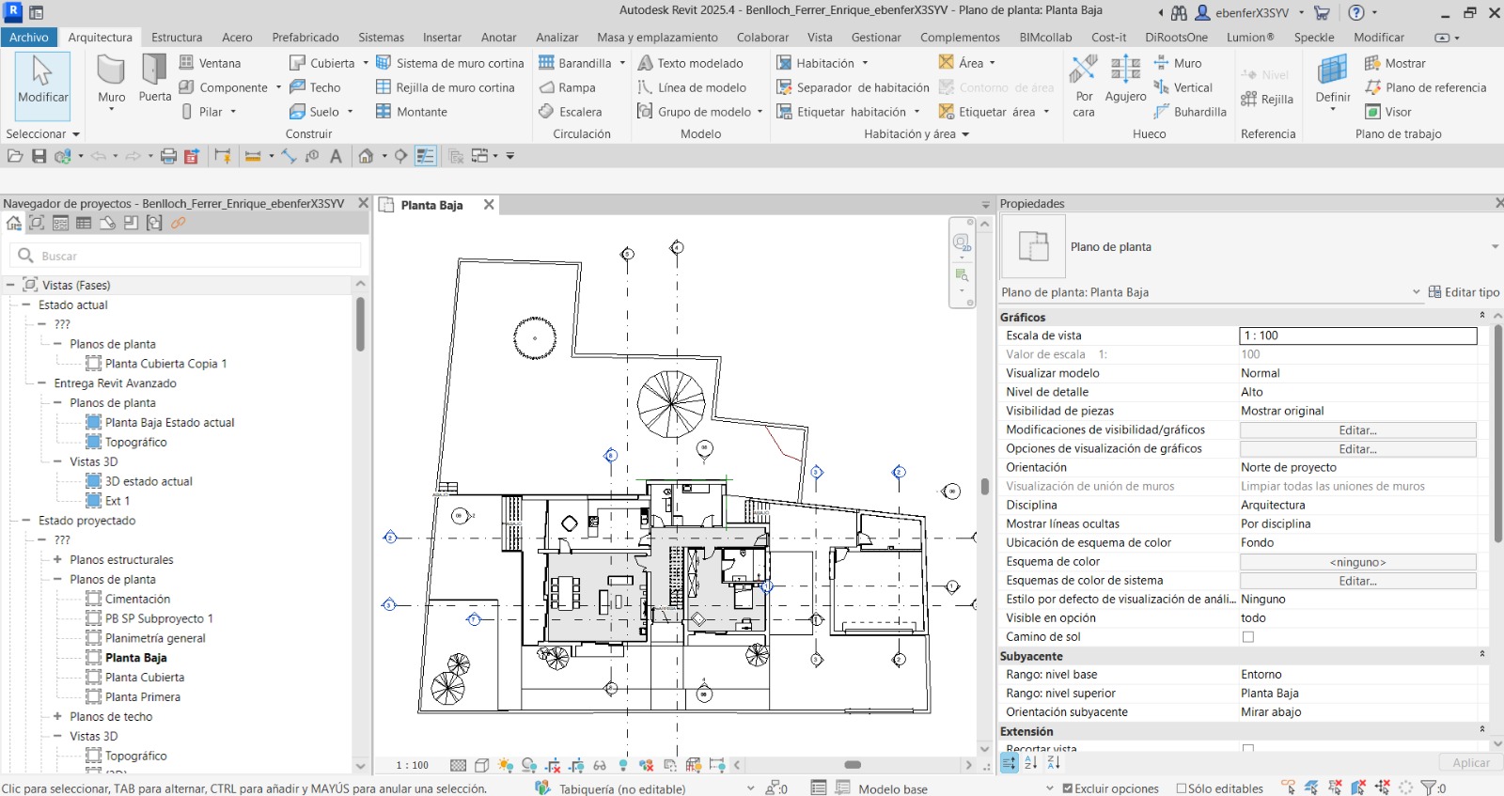Click the Escala de vista value field
The image size is (1504, 796).
tap(1357, 336)
